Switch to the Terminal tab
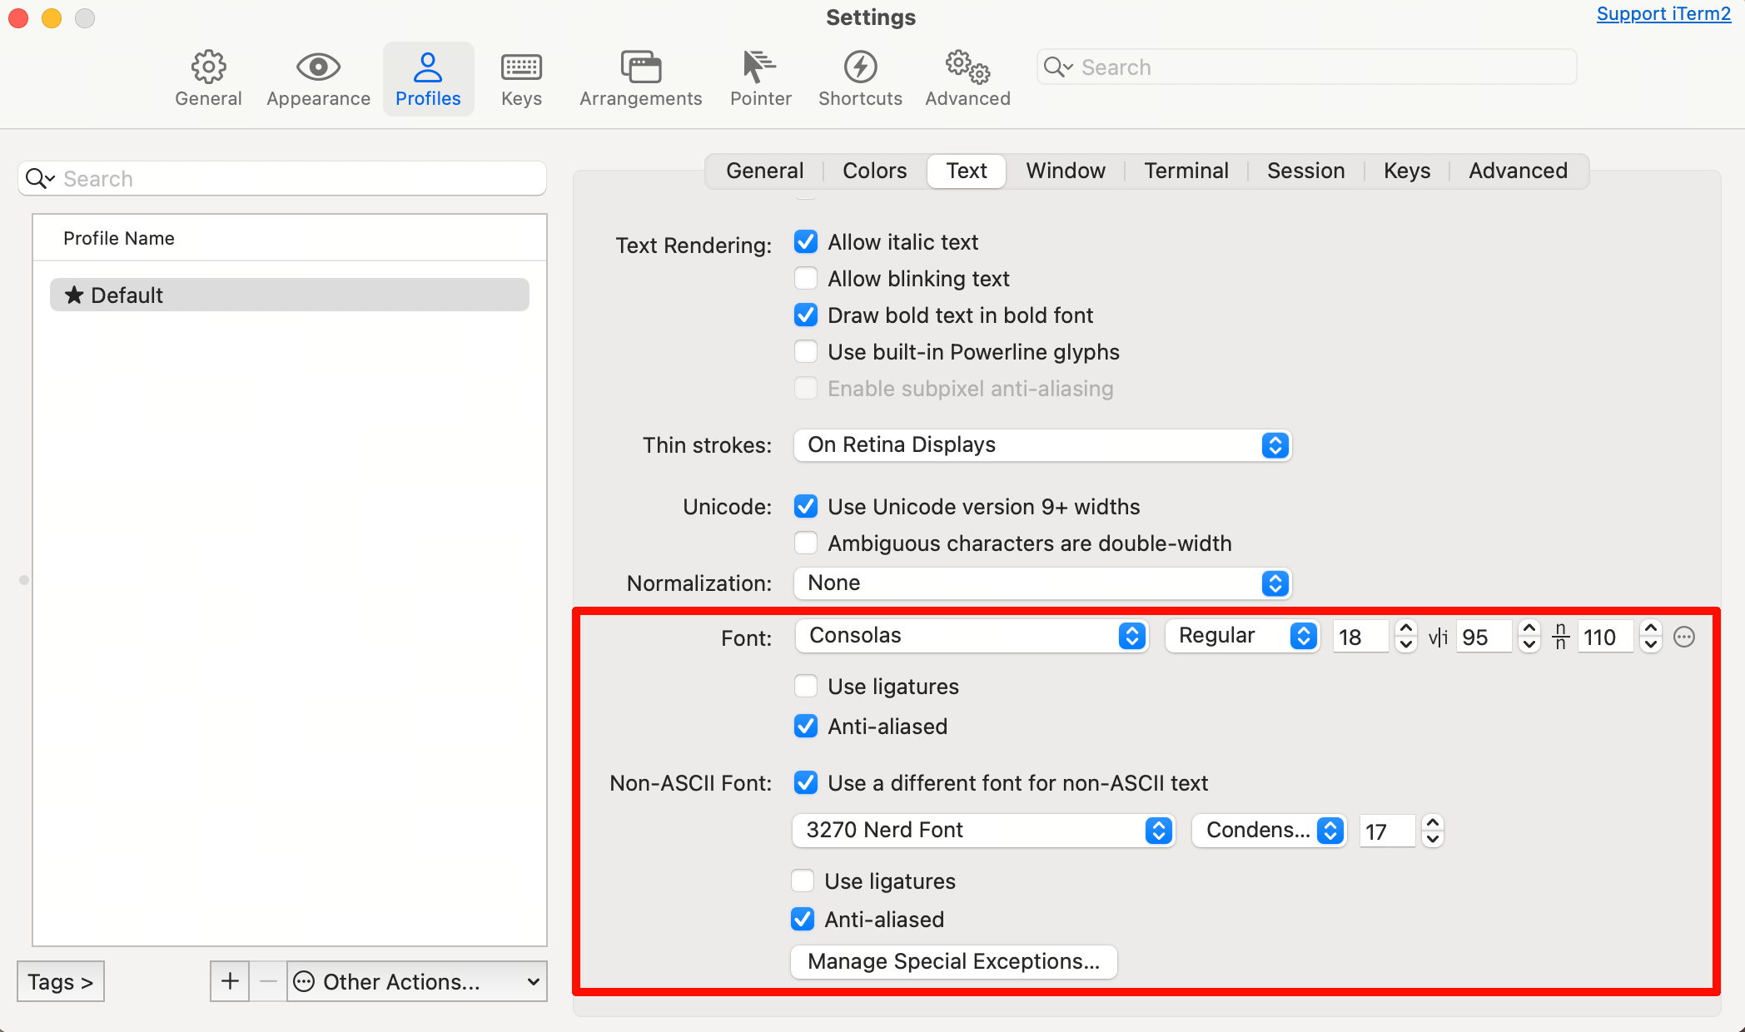This screenshot has width=1745, height=1032. pos(1186,171)
